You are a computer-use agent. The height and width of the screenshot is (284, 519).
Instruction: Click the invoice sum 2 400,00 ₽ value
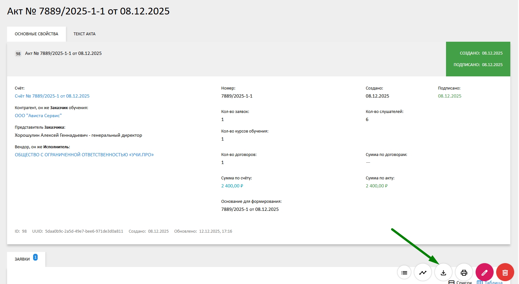pos(232,186)
